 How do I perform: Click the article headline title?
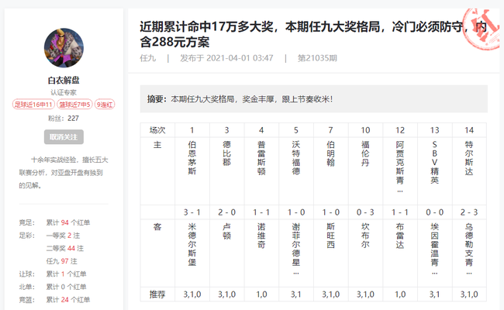pyautogui.click(x=310, y=33)
